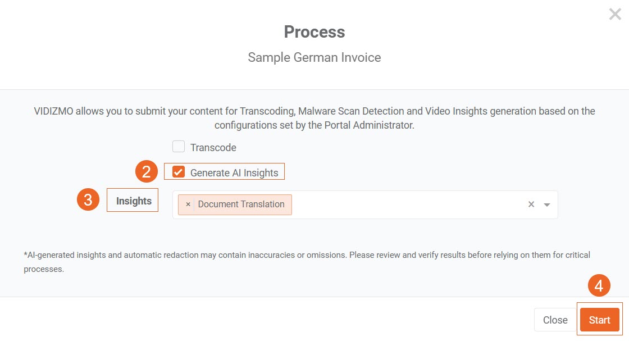Expand the Insights dropdown arrow
Image resolution: width=629 pixels, height=341 pixels.
547,205
